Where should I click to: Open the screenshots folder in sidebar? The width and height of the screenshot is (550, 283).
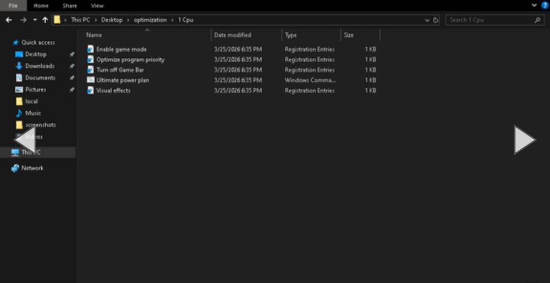pyautogui.click(x=40, y=124)
